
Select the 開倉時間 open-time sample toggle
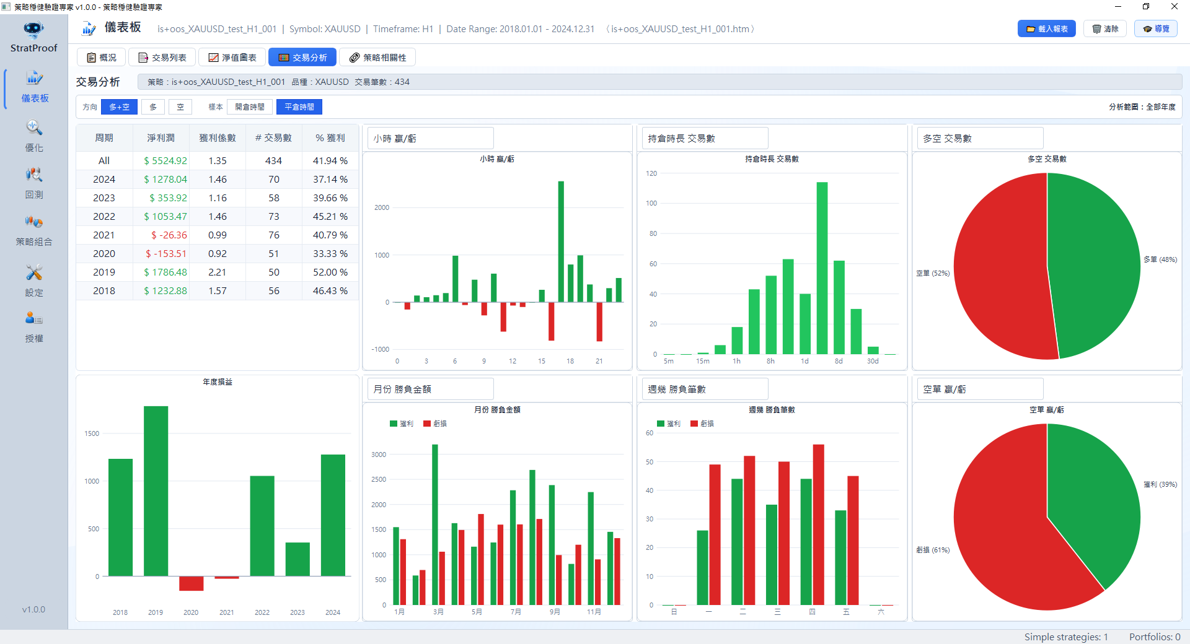point(250,107)
